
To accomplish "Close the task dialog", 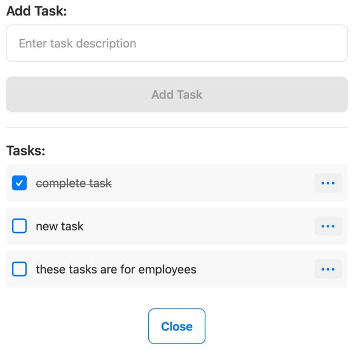I will 177,326.
